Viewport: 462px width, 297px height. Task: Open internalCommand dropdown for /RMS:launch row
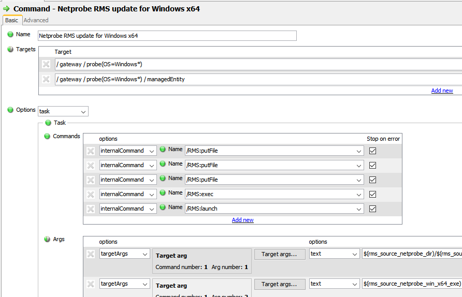click(x=128, y=209)
